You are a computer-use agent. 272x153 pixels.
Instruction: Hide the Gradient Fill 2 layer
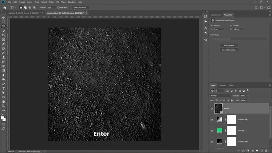pos(212,120)
